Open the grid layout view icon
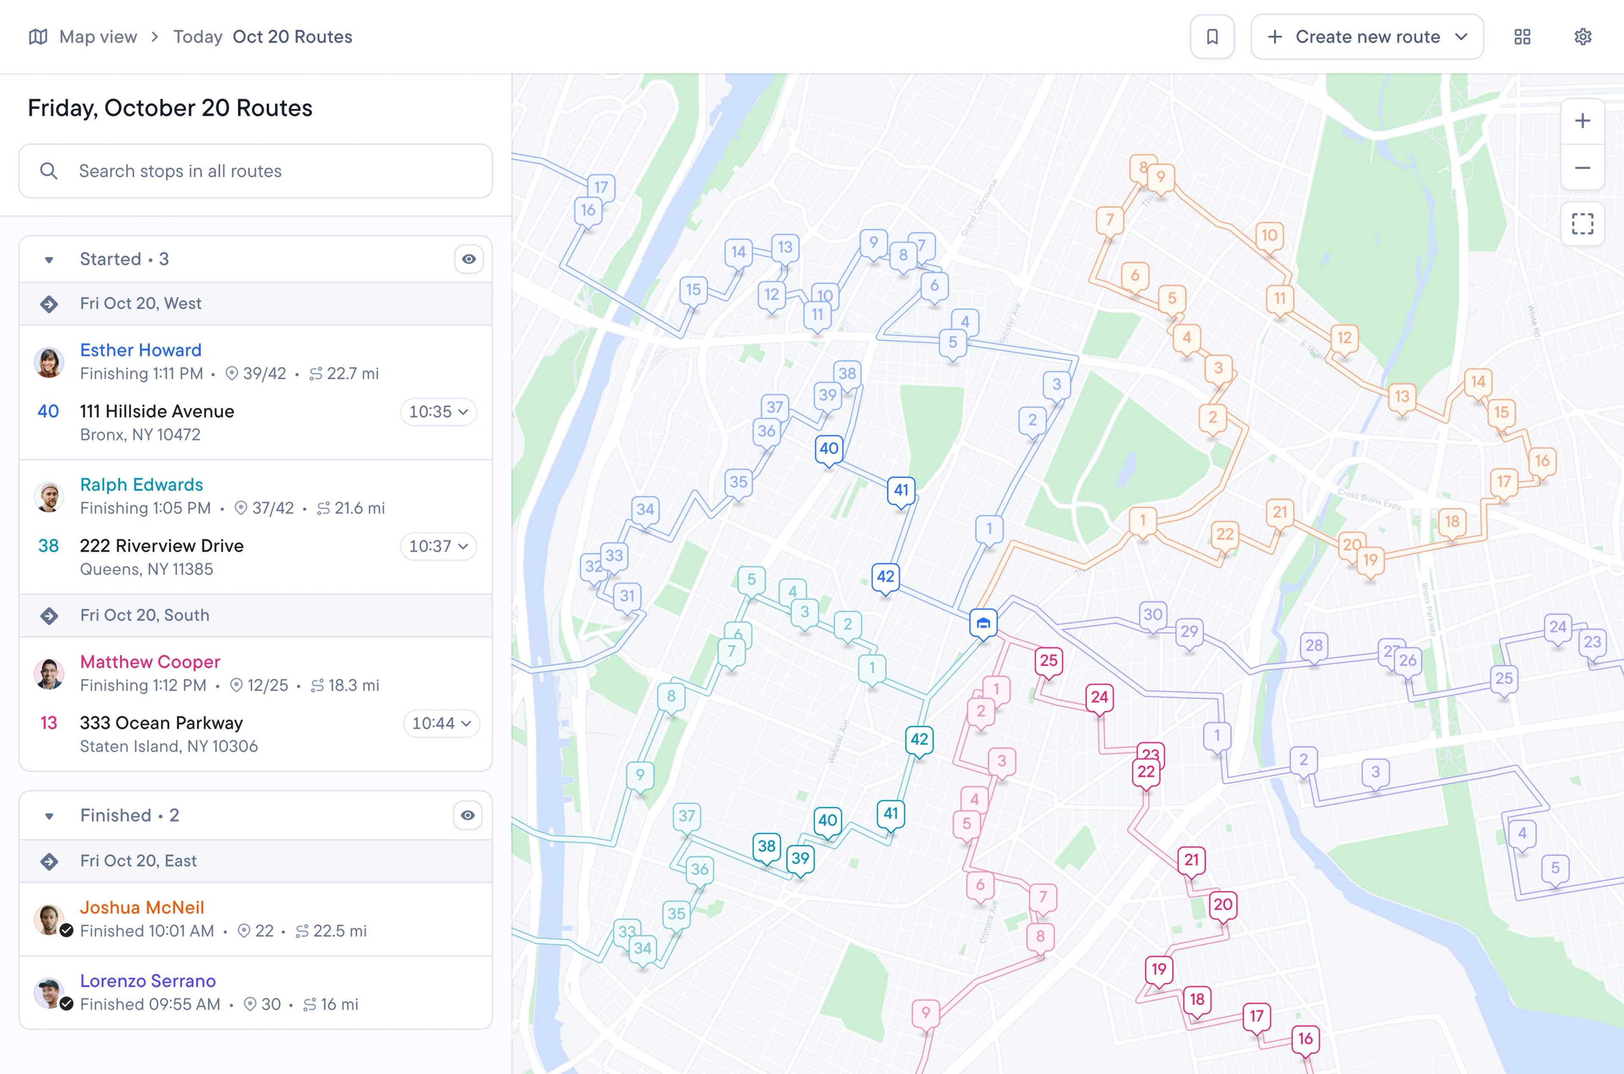The width and height of the screenshot is (1624, 1074). (1522, 37)
